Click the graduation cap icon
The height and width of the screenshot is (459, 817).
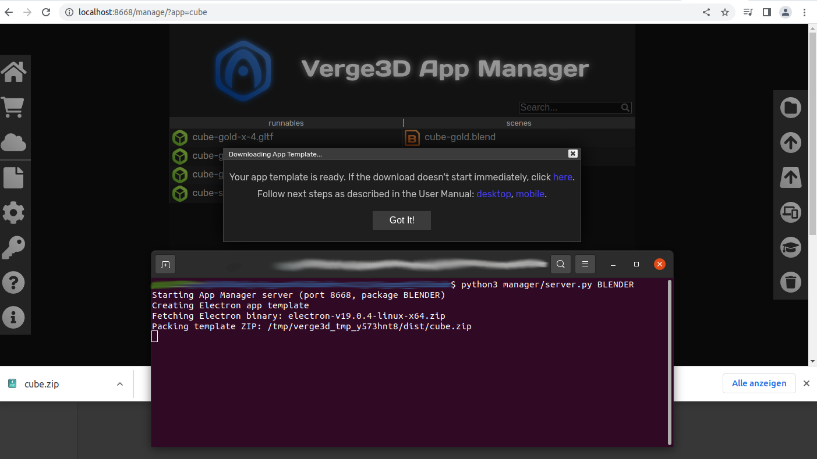pyautogui.click(x=791, y=248)
